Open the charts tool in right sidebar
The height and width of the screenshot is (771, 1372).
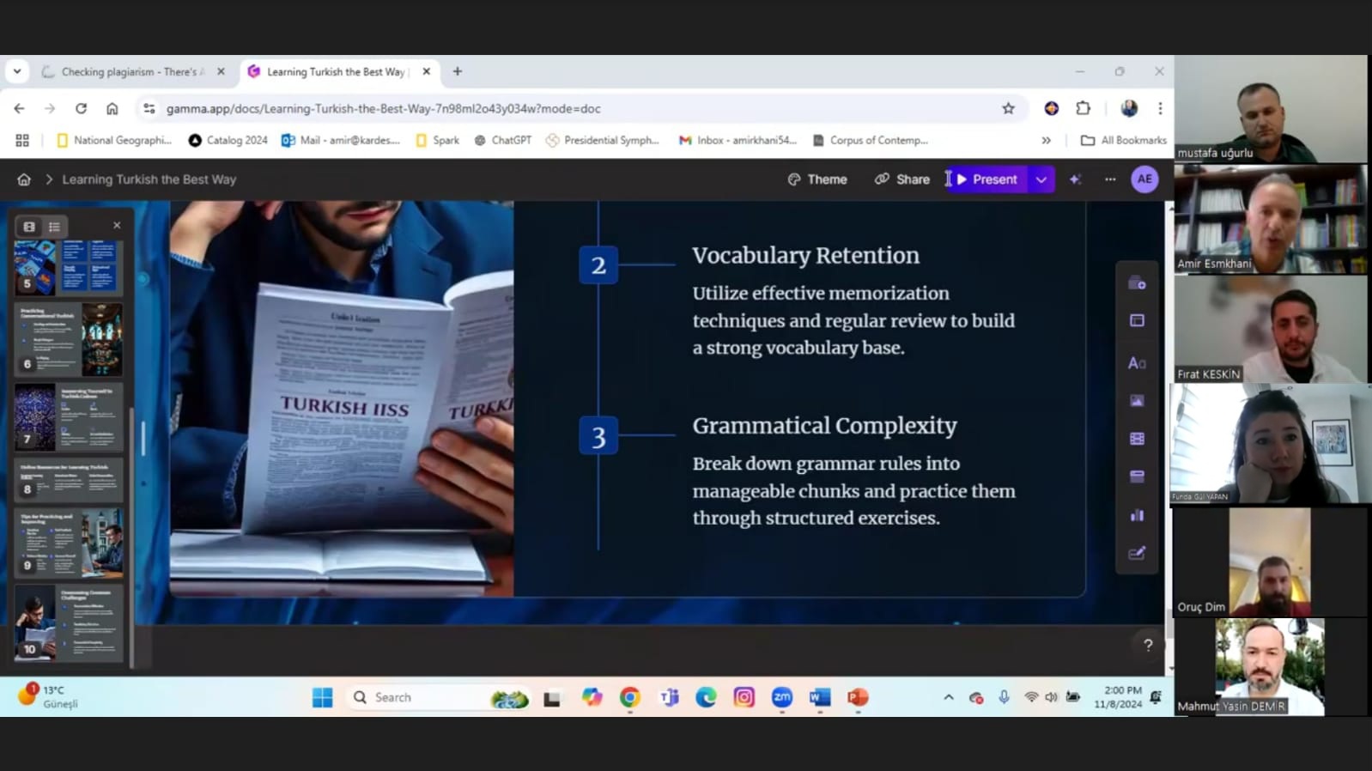(x=1137, y=515)
